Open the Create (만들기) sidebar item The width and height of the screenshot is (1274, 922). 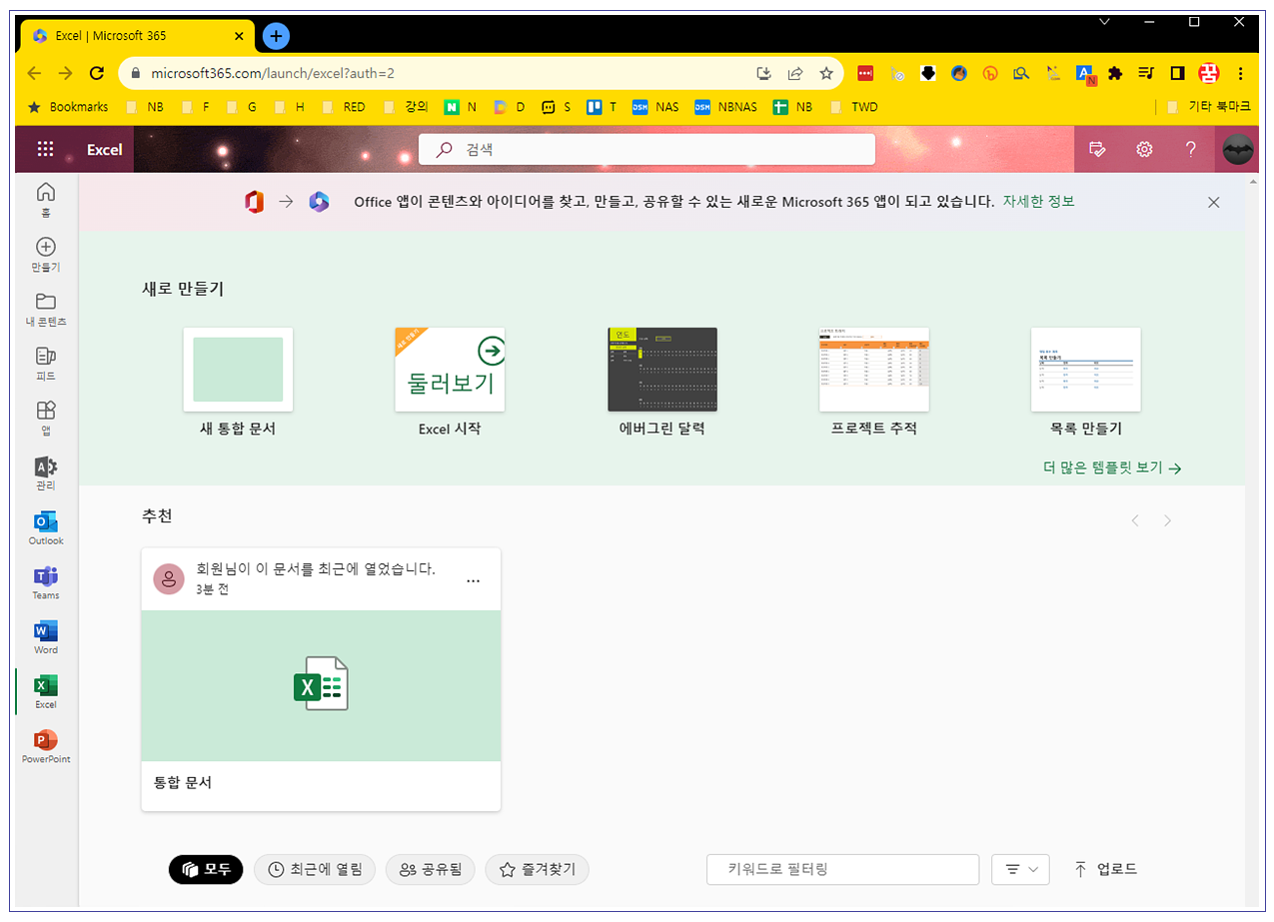click(x=46, y=255)
